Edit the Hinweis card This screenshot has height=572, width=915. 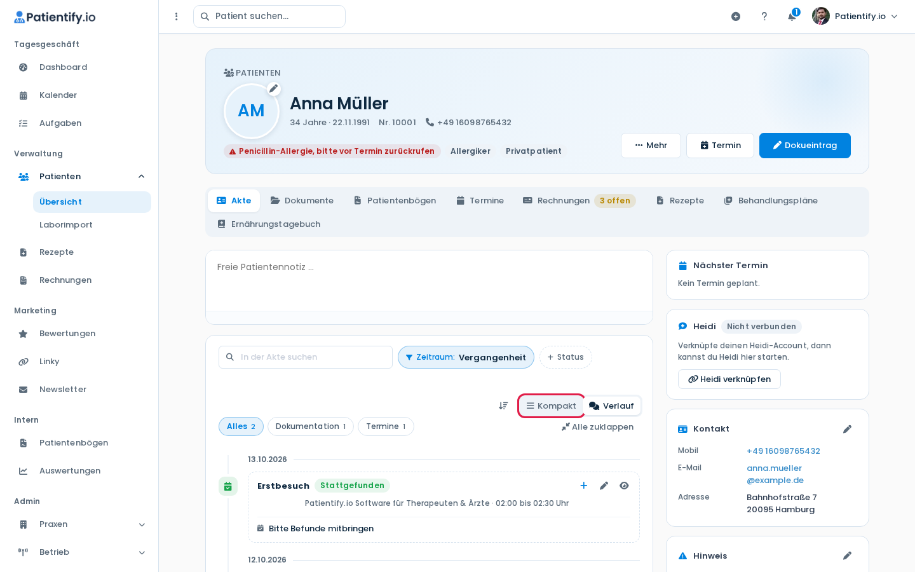847,555
